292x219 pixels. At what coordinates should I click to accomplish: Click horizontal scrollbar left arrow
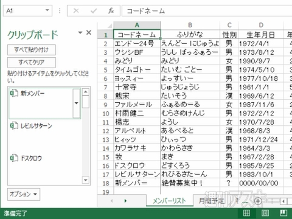click(283, 201)
